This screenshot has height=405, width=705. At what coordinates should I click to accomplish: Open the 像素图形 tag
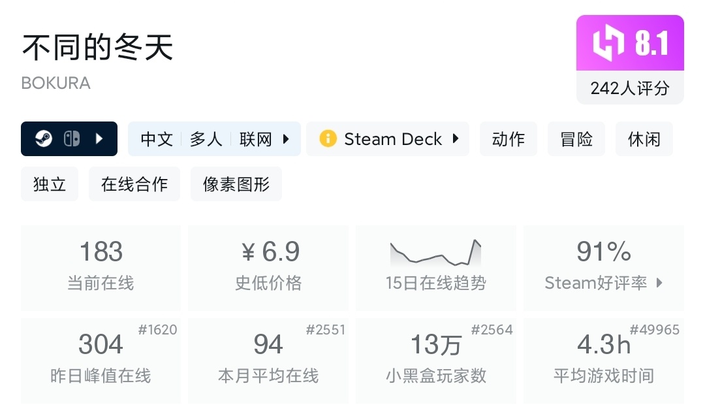pos(236,184)
